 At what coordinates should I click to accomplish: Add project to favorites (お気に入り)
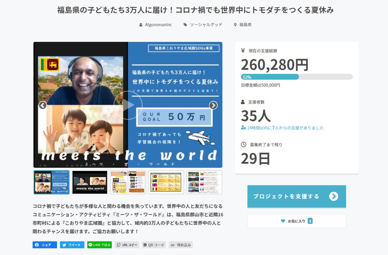[297, 221]
